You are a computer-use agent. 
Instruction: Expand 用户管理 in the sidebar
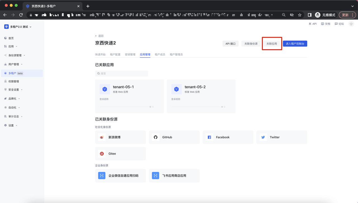pos(14,64)
